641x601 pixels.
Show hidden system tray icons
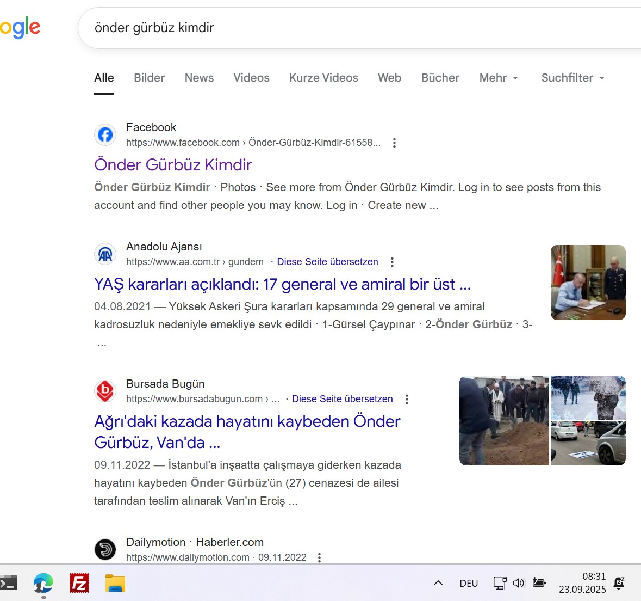pos(438,584)
